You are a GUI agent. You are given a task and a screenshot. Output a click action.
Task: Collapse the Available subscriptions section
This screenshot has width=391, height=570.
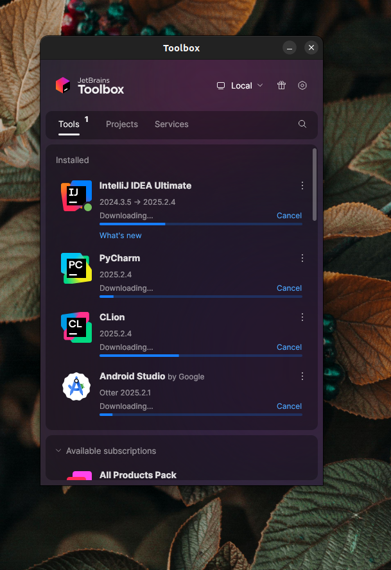pos(58,451)
